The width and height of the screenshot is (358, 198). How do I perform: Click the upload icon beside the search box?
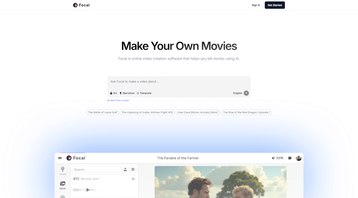click(125, 169)
